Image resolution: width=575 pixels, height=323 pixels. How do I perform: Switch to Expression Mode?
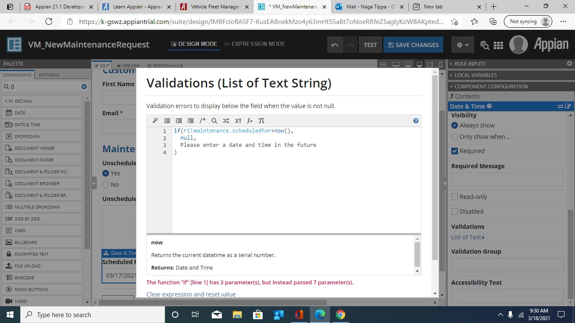[x=254, y=44]
